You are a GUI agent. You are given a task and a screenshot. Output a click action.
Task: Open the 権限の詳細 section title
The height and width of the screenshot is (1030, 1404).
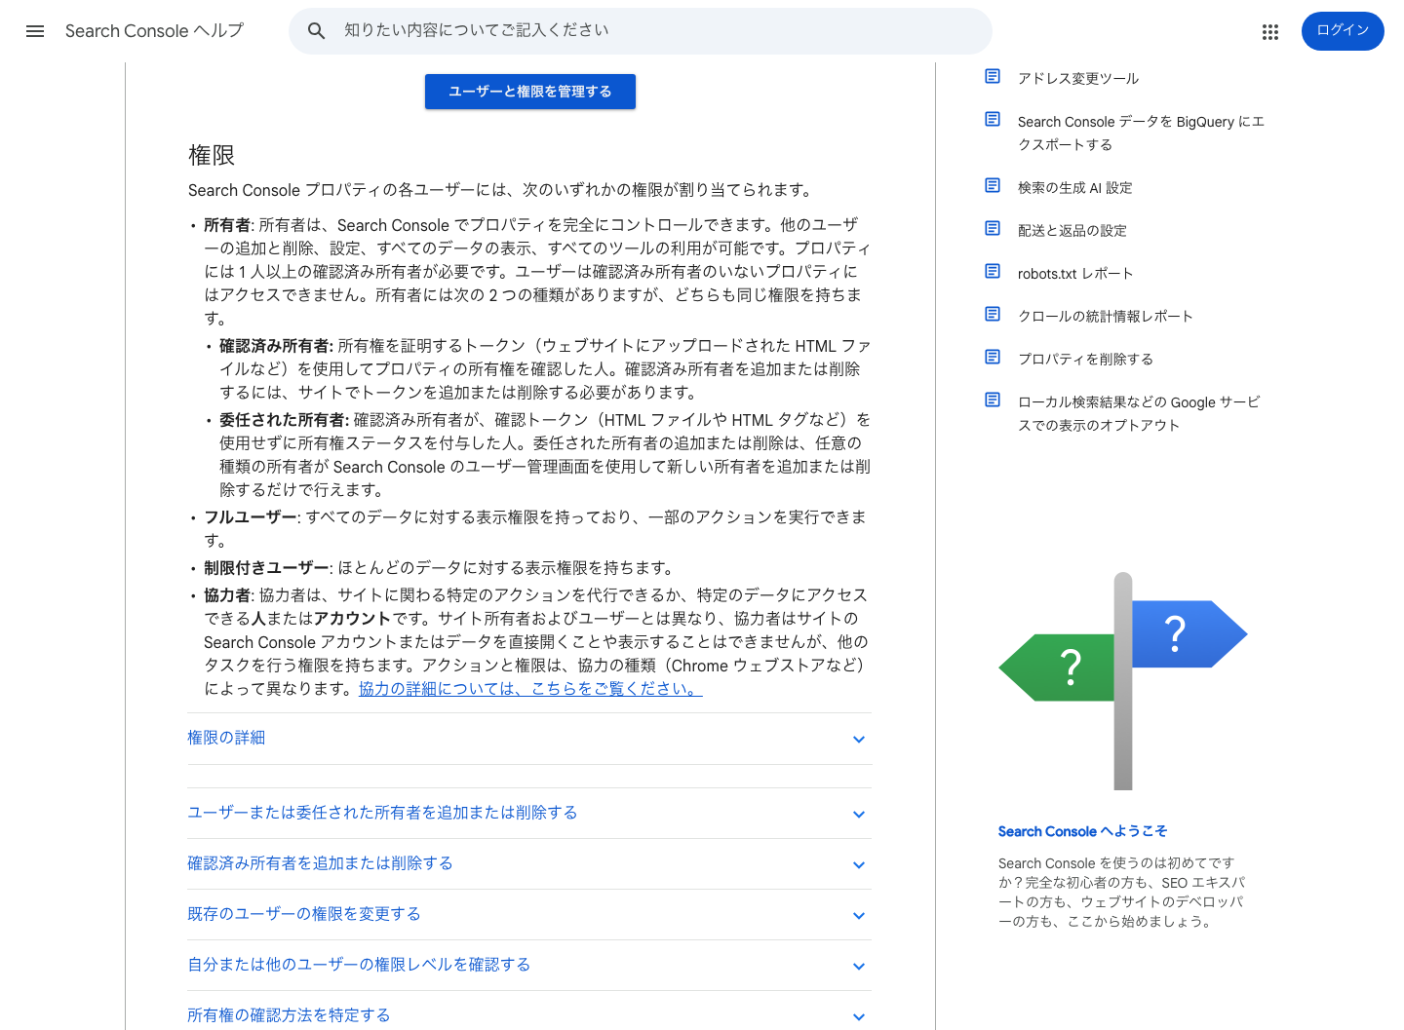coord(226,738)
